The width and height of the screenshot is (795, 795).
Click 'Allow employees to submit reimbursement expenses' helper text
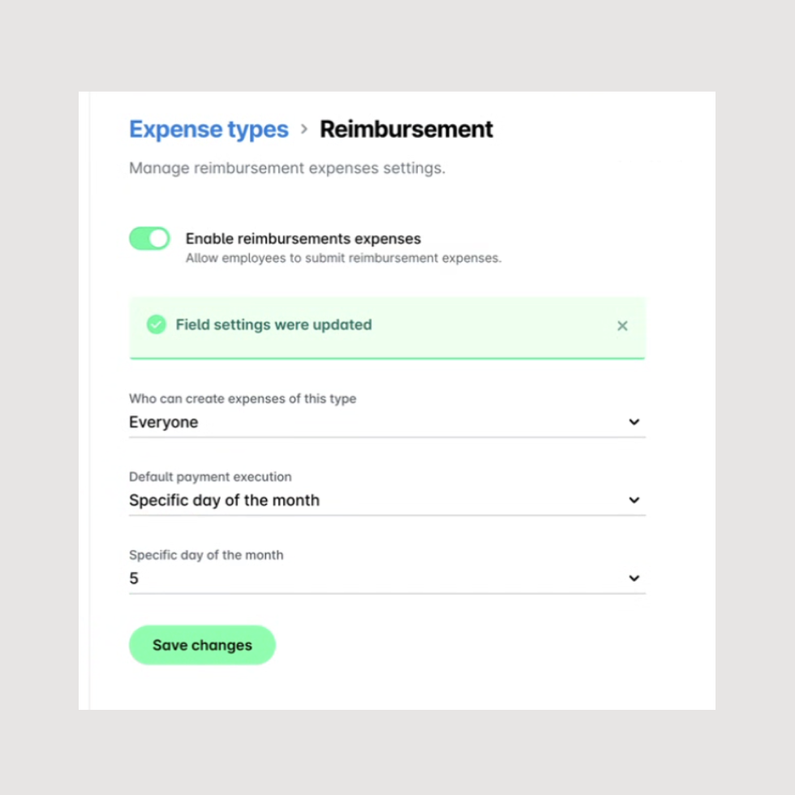coord(344,259)
